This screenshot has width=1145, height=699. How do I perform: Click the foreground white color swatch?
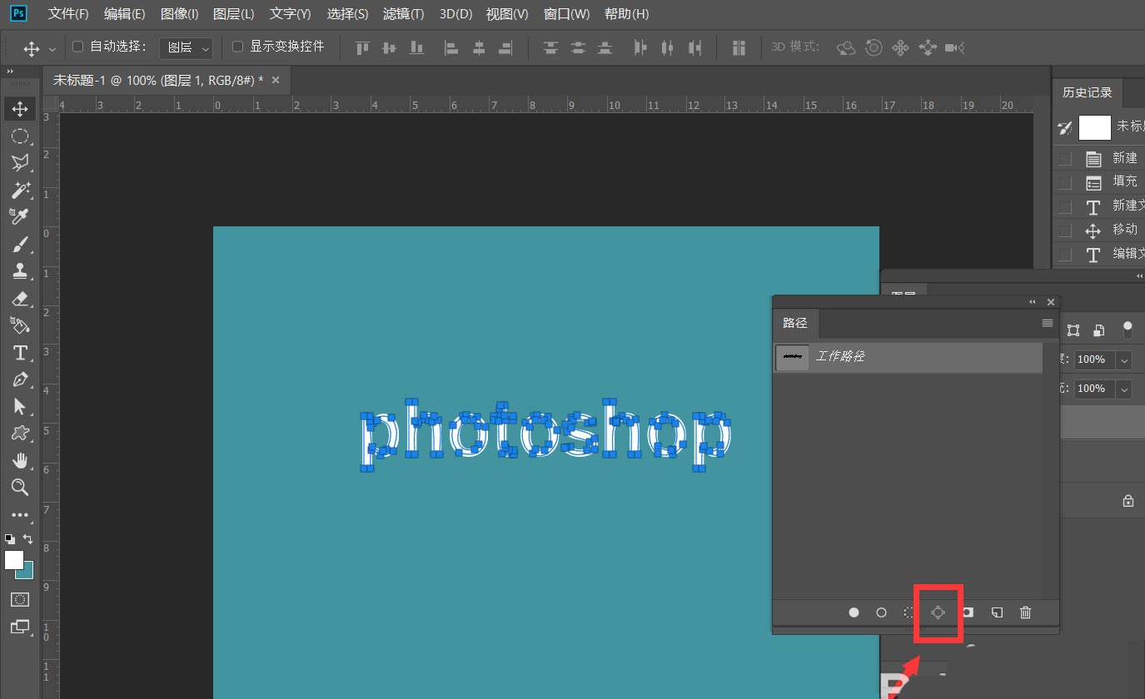coord(13,560)
